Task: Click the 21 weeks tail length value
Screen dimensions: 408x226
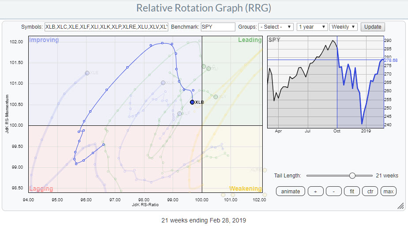Action: (387, 176)
